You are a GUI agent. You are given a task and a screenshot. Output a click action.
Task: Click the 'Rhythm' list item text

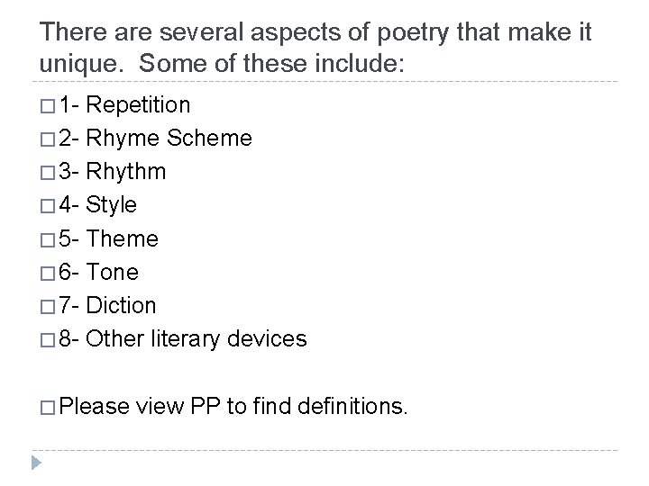coord(128,172)
